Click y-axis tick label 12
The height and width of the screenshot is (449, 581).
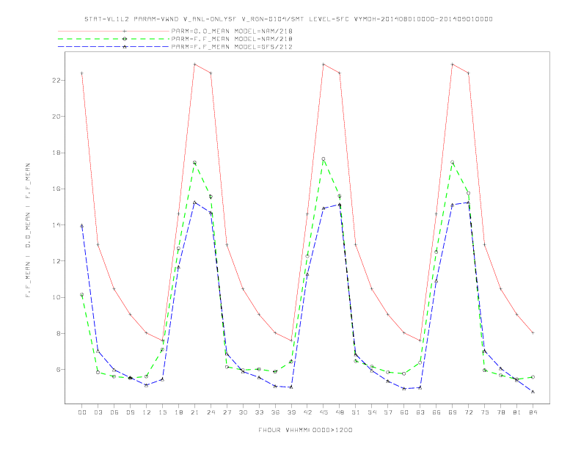pos(56,260)
